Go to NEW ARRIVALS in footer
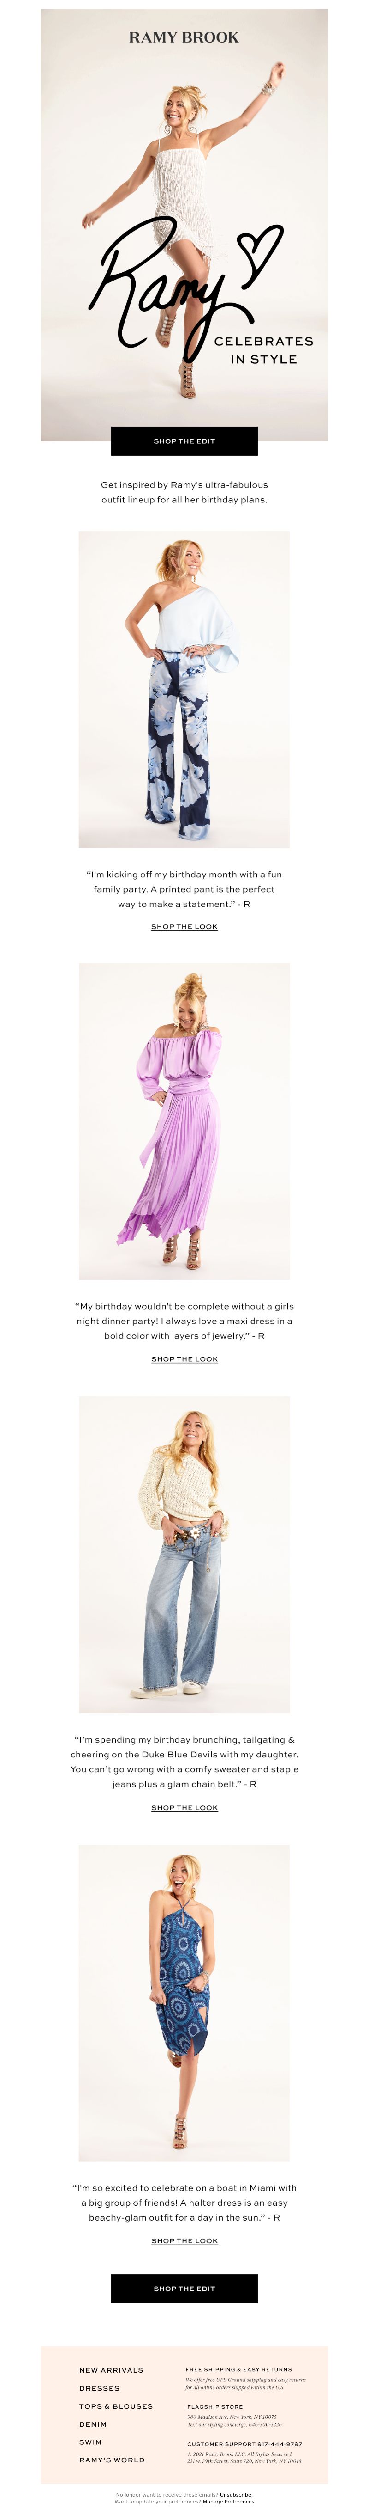Screen dimensions: 369x2515 click(111, 2369)
